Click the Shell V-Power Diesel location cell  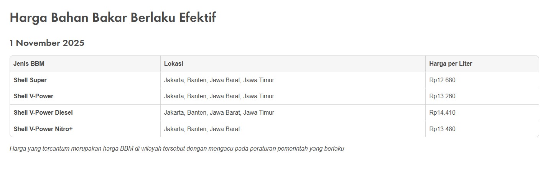tap(219, 113)
